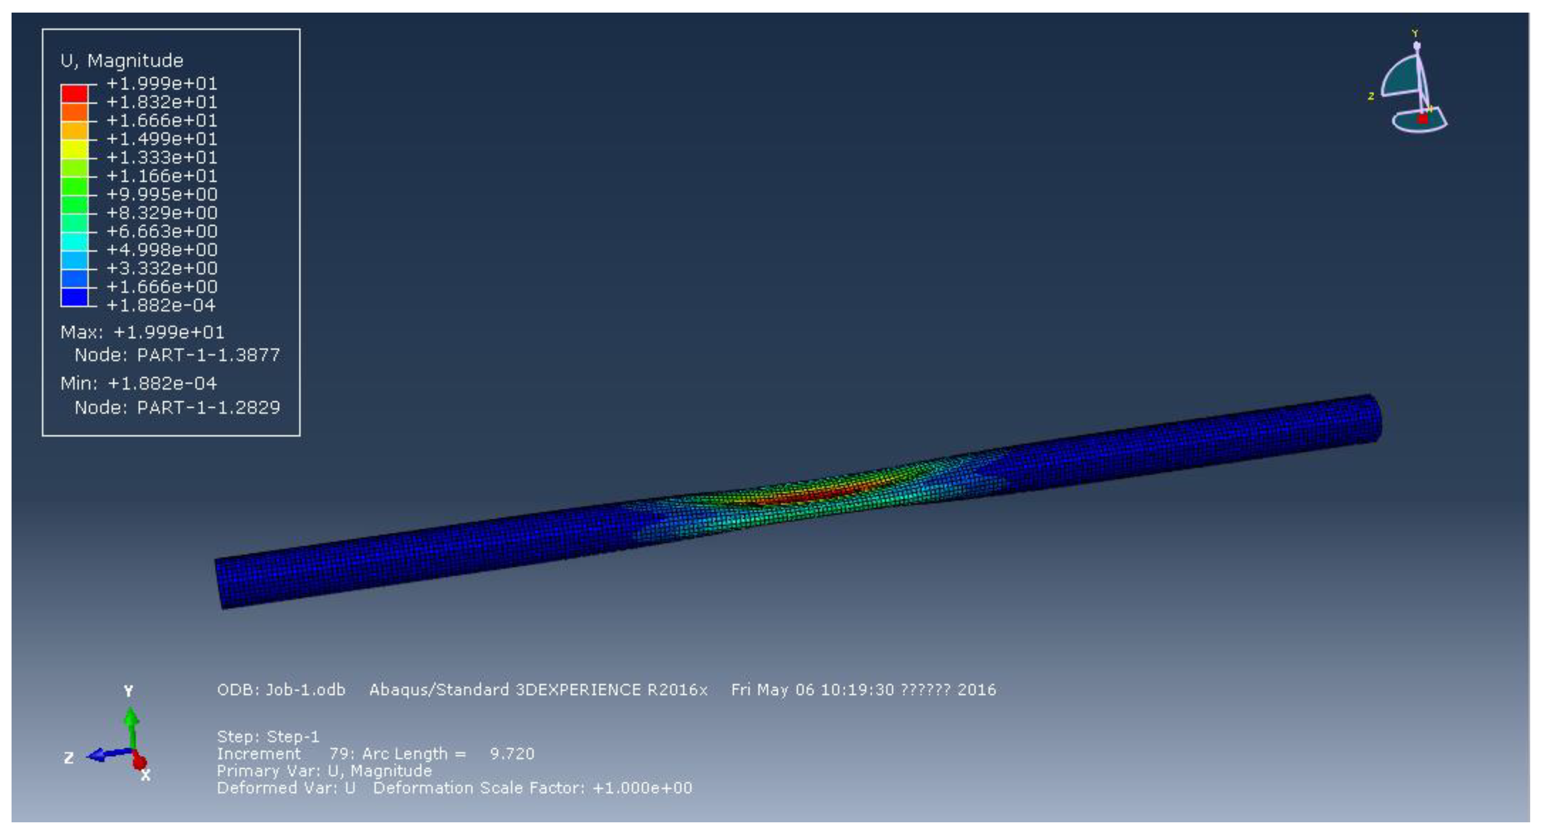
Task: Click the Max node PART-1-1.3877 label
Action: (177, 355)
